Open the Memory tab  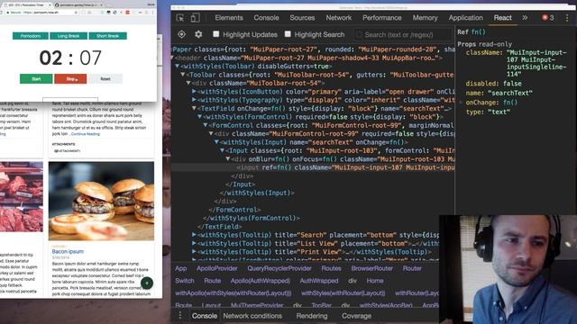coord(425,18)
